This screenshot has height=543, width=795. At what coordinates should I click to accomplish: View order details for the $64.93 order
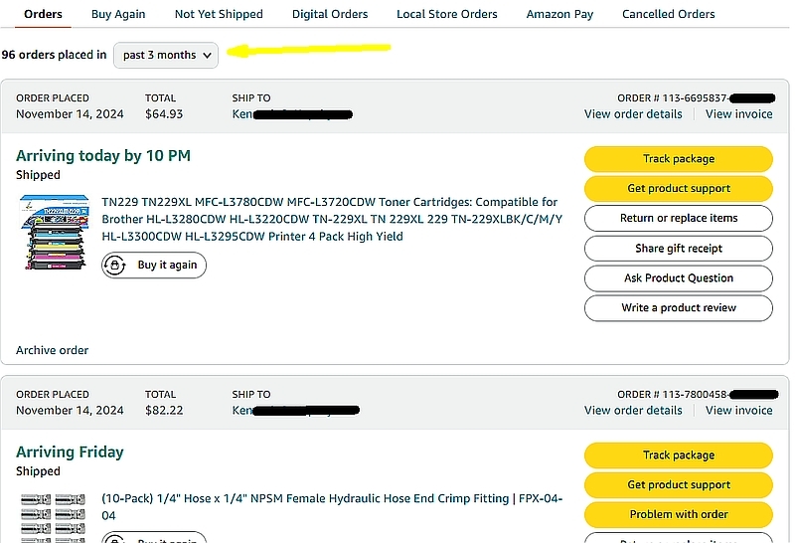coord(633,114)
